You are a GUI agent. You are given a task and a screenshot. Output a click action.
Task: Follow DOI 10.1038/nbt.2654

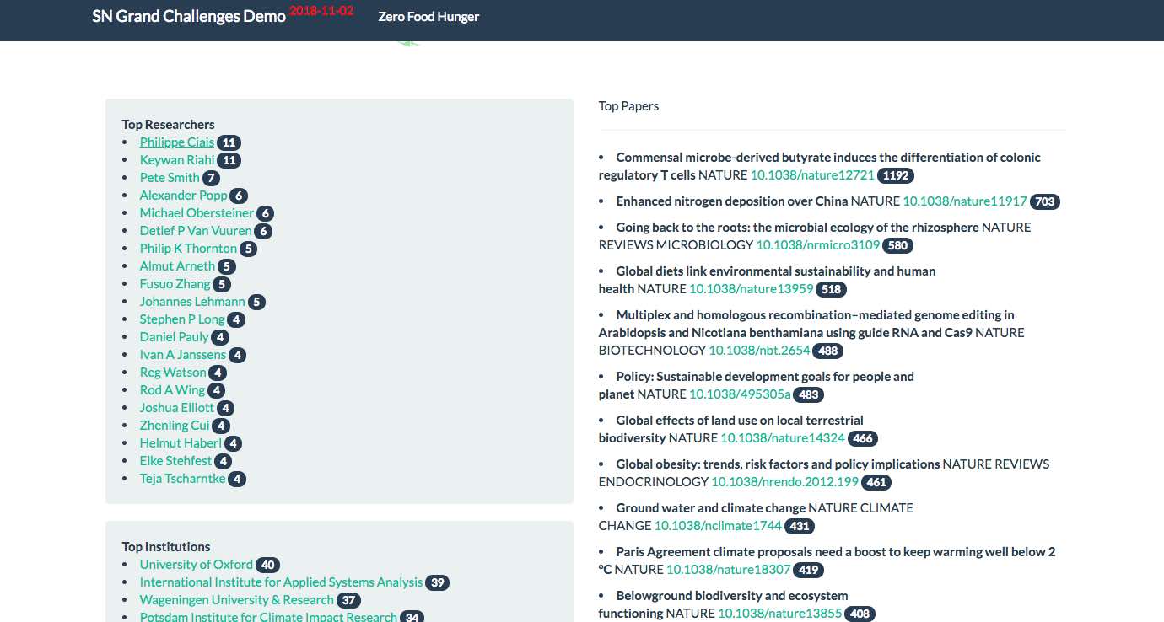click(759, 351)
